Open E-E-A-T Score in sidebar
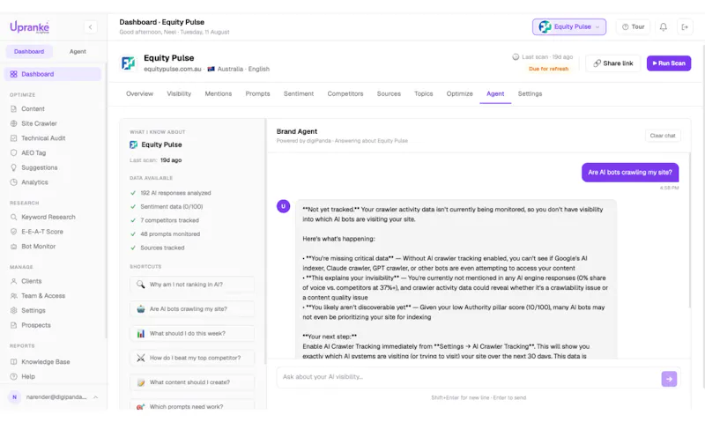Viewport: 705px width, 422px height. click(x=41, y=232)
